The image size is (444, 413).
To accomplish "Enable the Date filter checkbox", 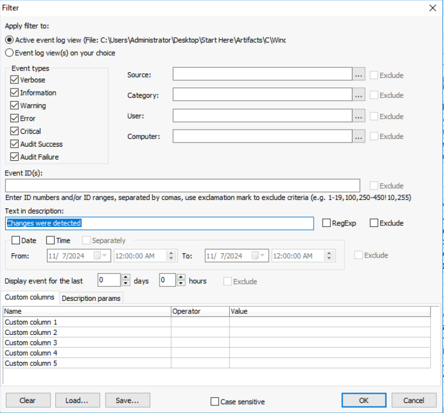I will click(16, 240).
